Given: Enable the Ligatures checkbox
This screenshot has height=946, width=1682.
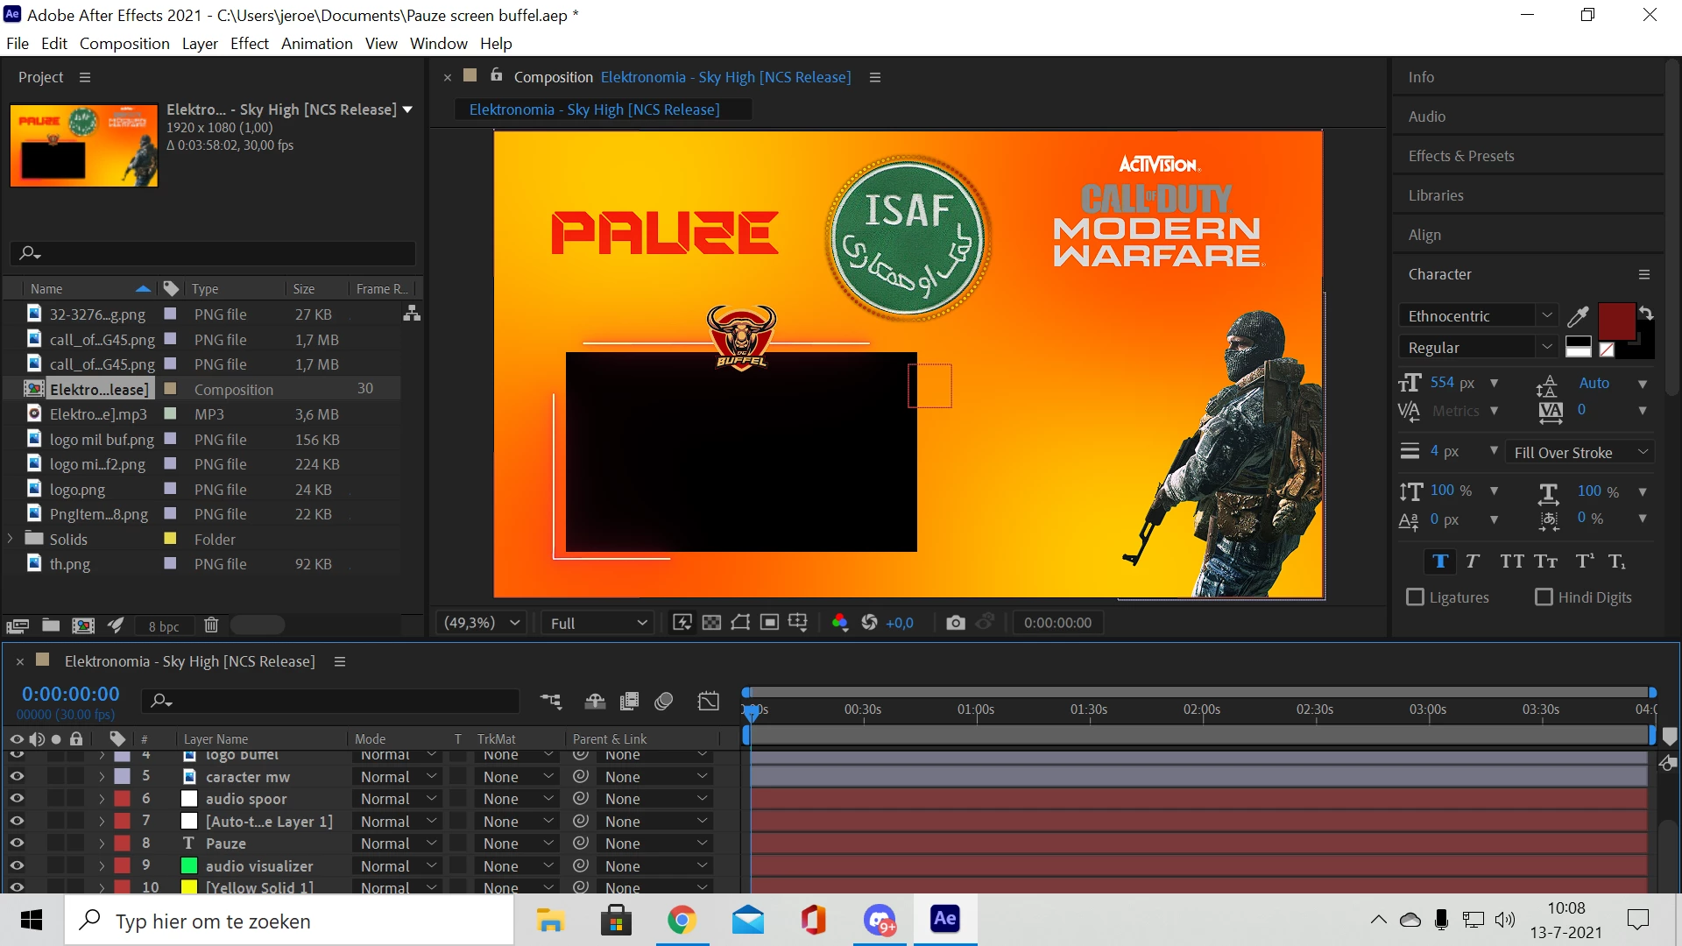Looking at the screenshot, I should pos(1415,597).
